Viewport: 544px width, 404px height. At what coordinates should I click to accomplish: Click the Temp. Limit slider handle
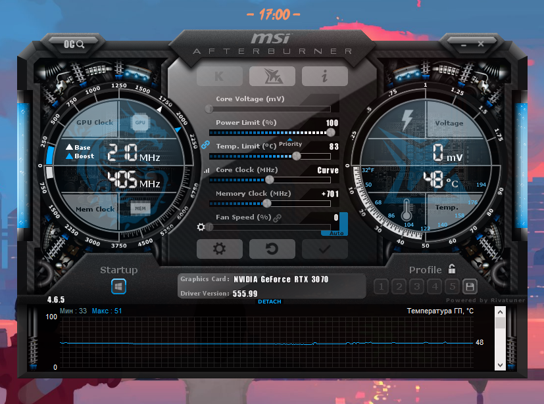tap(296, 156)
